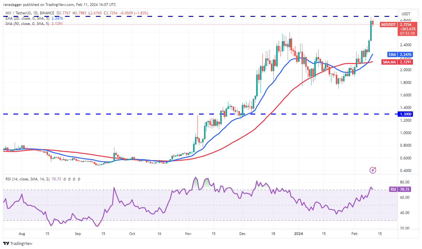Click the purple RSI value tag
The height and width of the screenshot is (249, 422).
[x=393, y=189]
